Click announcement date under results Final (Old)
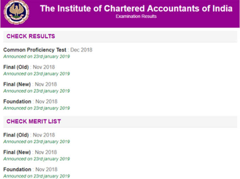240x179 pixels. click(x=37, y=74)
